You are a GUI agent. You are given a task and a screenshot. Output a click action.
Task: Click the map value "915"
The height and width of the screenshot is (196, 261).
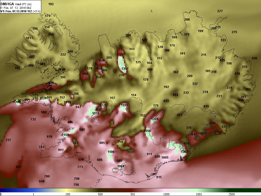click(x=159, y=177)
